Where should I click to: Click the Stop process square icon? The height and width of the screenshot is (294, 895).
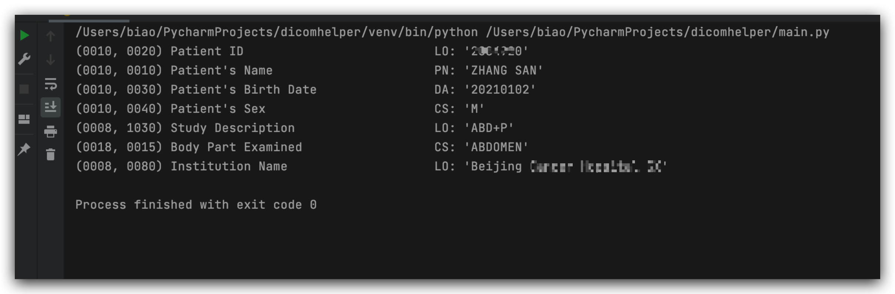(23, 88)
